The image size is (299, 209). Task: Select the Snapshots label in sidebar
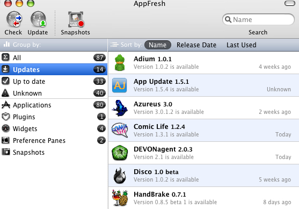click(28, 153)
